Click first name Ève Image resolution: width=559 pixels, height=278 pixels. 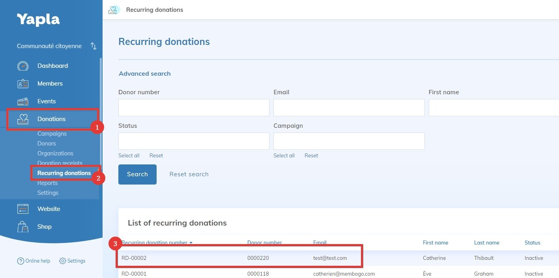pyautogui.click(x=427, y=274)
